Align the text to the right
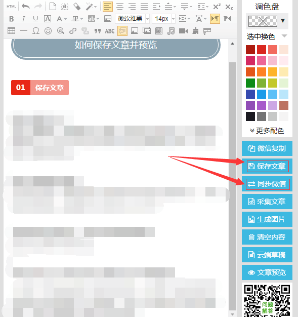This screenshot has width=298, height=317. coord(132,7)
